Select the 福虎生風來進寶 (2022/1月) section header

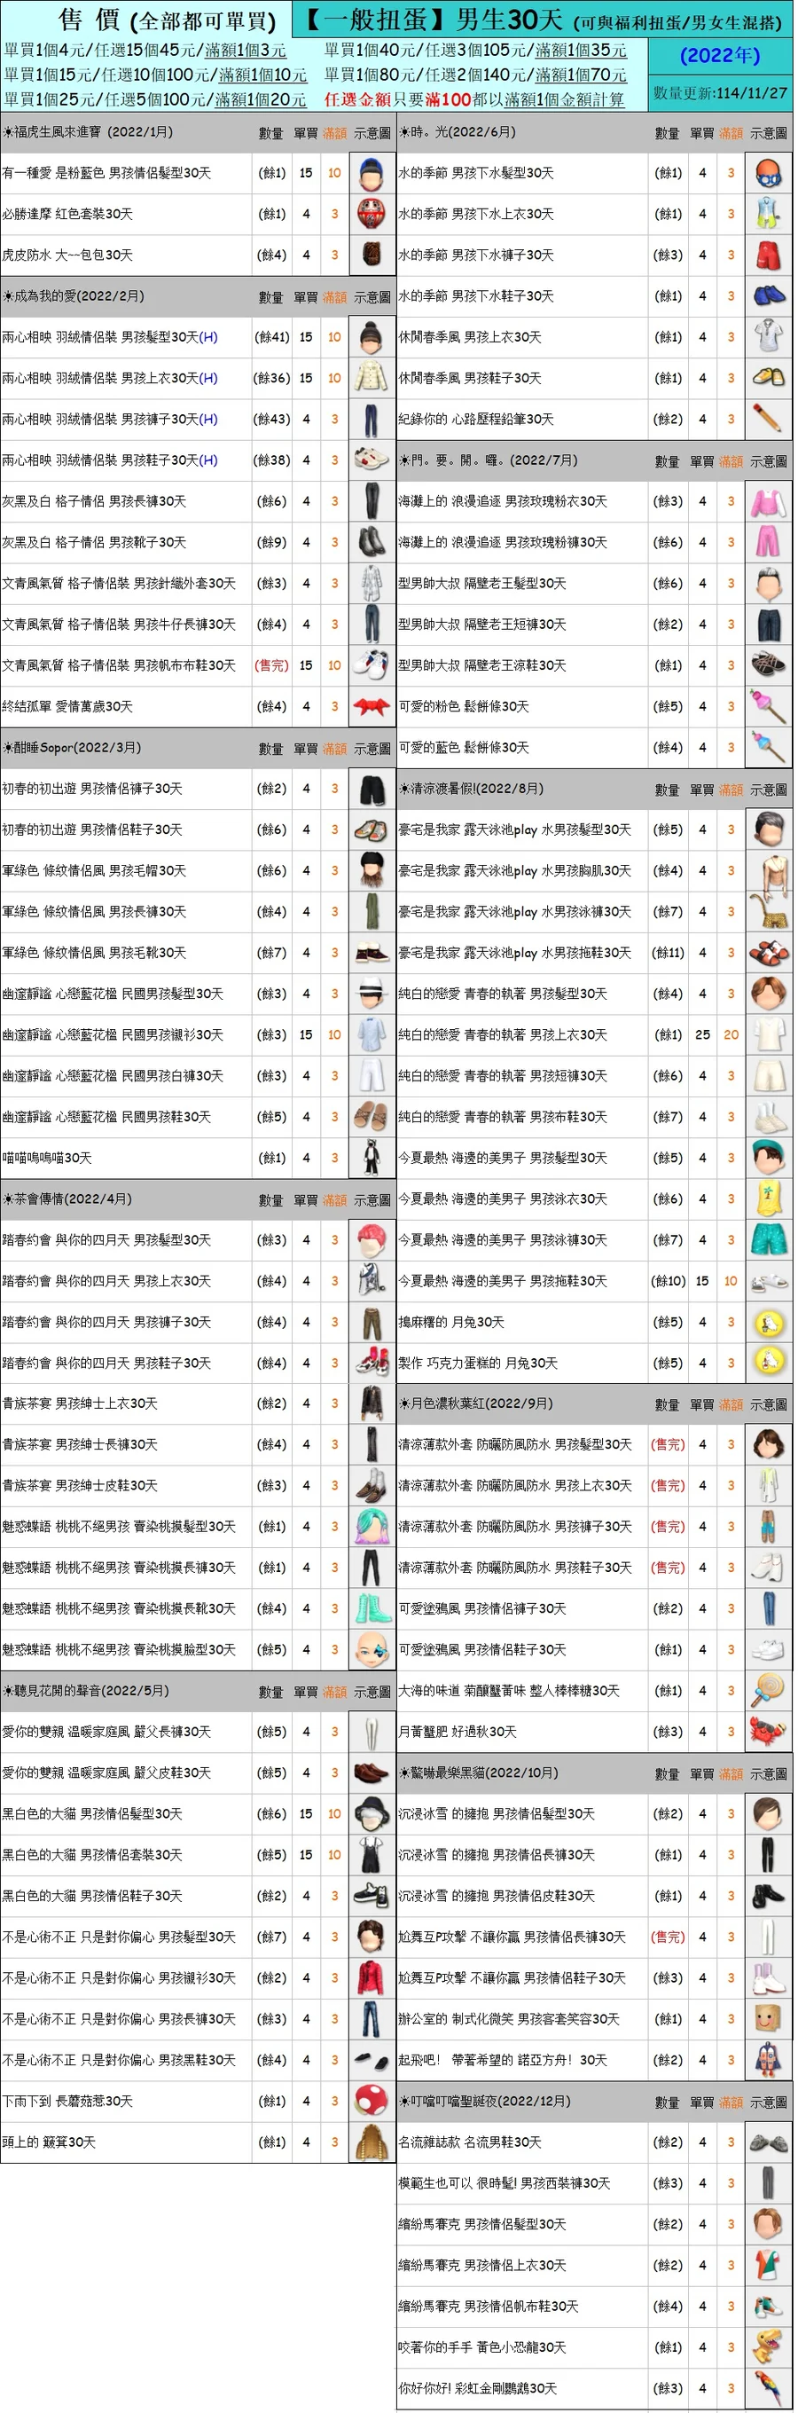pyautogui.click(x=89, y=133)
